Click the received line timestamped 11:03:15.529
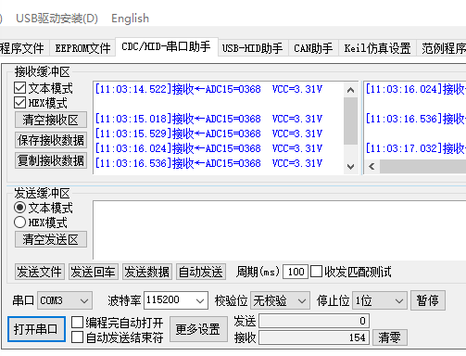The height and width of the screenshot is (356, 466). click(208, 133)
